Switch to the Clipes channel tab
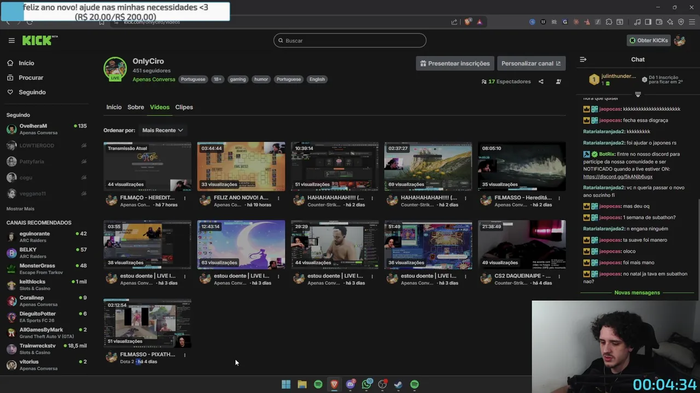This screenshot has height=393, width=700. tap(184, 107)
